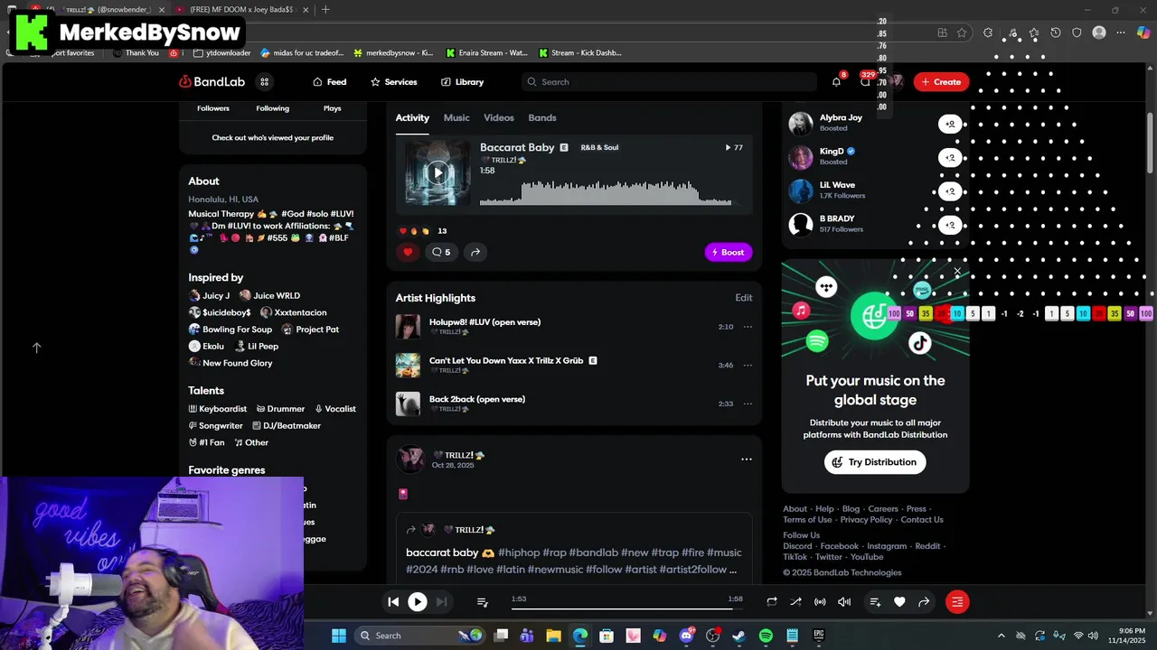Mute the player volume
This screenshot has height=650, width=1157.
coord(844,602)
